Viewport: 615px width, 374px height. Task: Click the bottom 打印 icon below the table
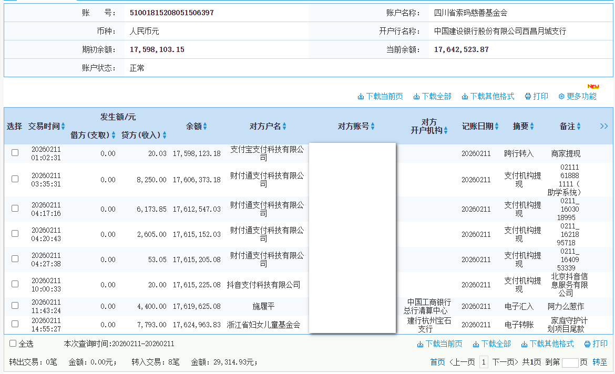coord(590,344)
